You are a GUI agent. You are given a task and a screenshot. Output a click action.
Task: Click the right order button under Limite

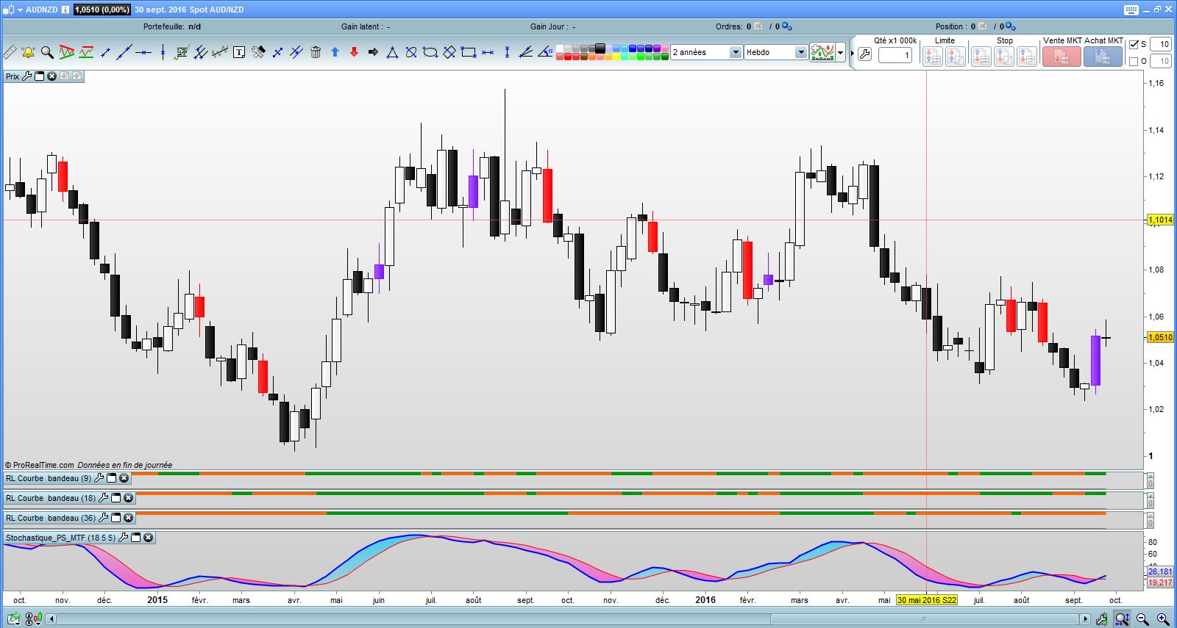956,57
